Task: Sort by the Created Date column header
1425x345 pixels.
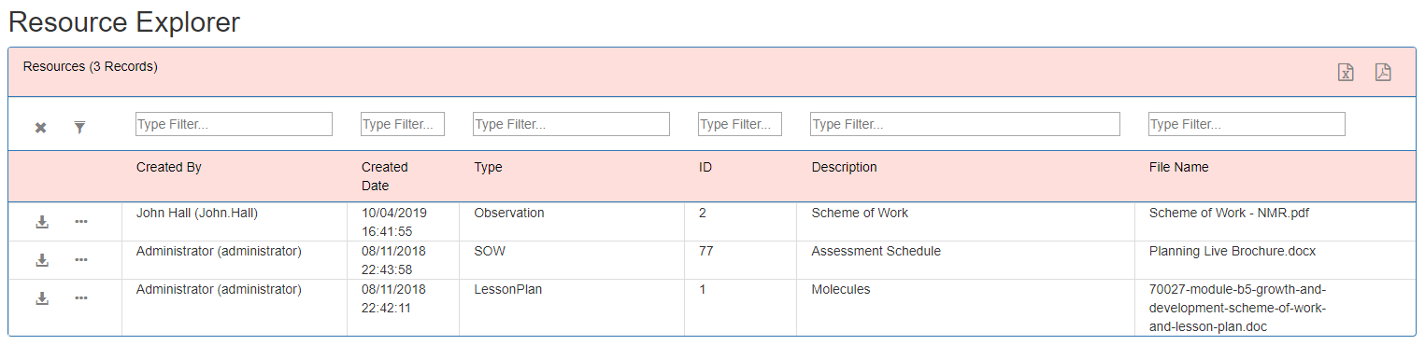Action: pyautogui.click(x=385, y=176)
